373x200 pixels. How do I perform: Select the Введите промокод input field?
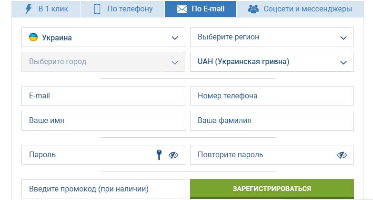coord(103,189)
